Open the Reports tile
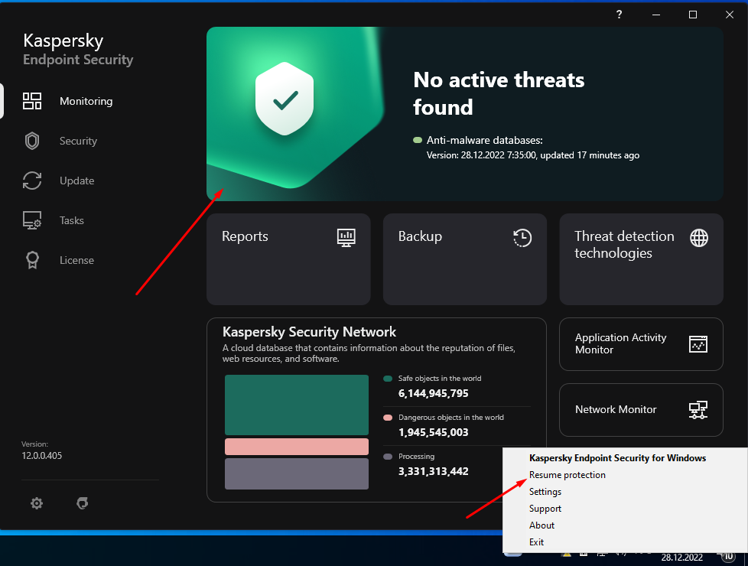The image size is (748, 566). click(288, 259)
